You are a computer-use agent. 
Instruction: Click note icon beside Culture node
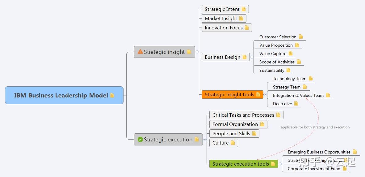233,143
